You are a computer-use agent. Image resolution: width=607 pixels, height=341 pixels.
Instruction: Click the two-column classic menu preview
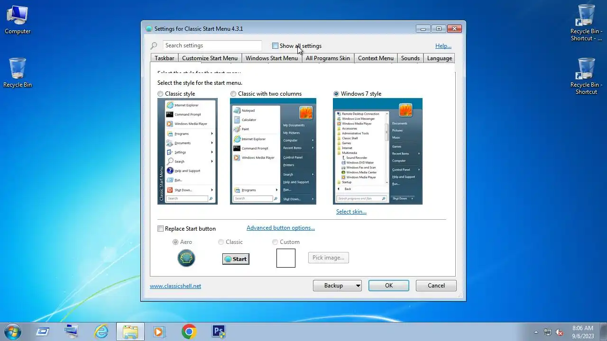[x=273, y=151]
